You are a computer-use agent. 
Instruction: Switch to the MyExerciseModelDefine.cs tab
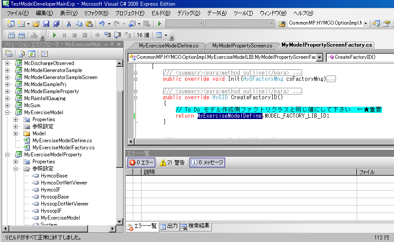[168, 46]
